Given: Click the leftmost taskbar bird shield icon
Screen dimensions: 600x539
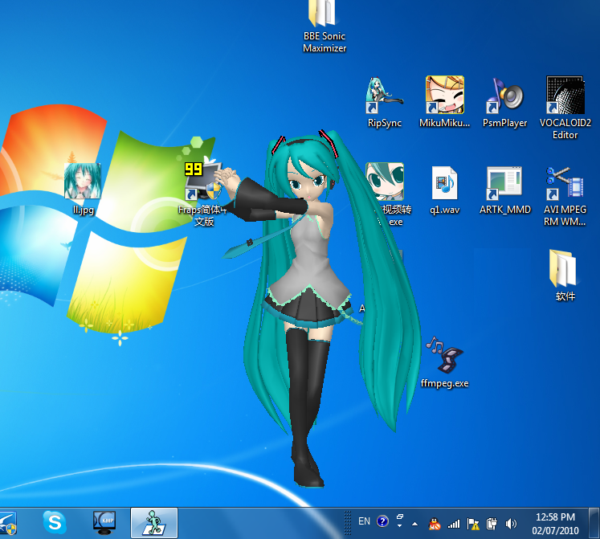Looking at the screenshot, I should click(8, 523).
